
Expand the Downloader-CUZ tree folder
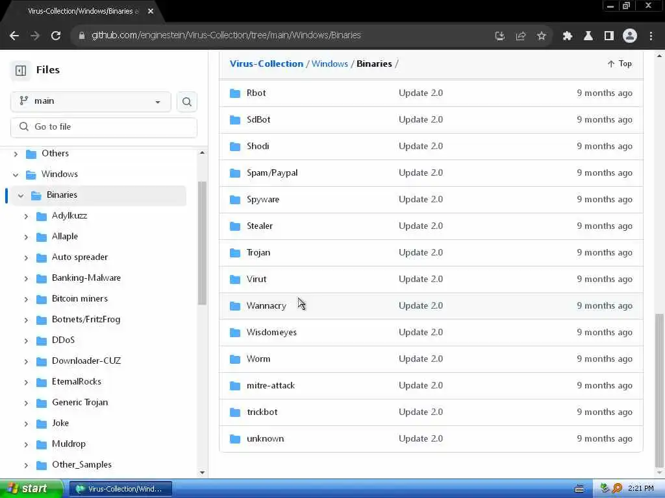pos(26,361)
